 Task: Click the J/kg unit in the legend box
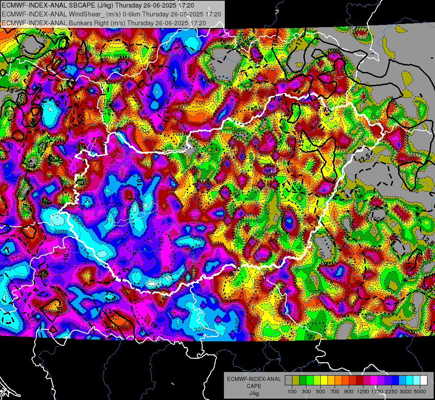click(254, 393)
